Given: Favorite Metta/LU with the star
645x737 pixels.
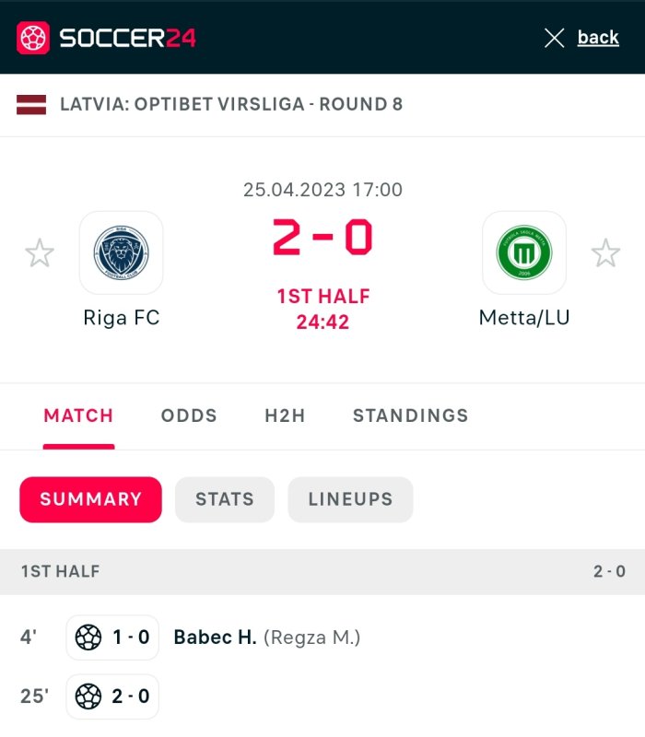Looking at the screenshot, I should click(605, 252).
